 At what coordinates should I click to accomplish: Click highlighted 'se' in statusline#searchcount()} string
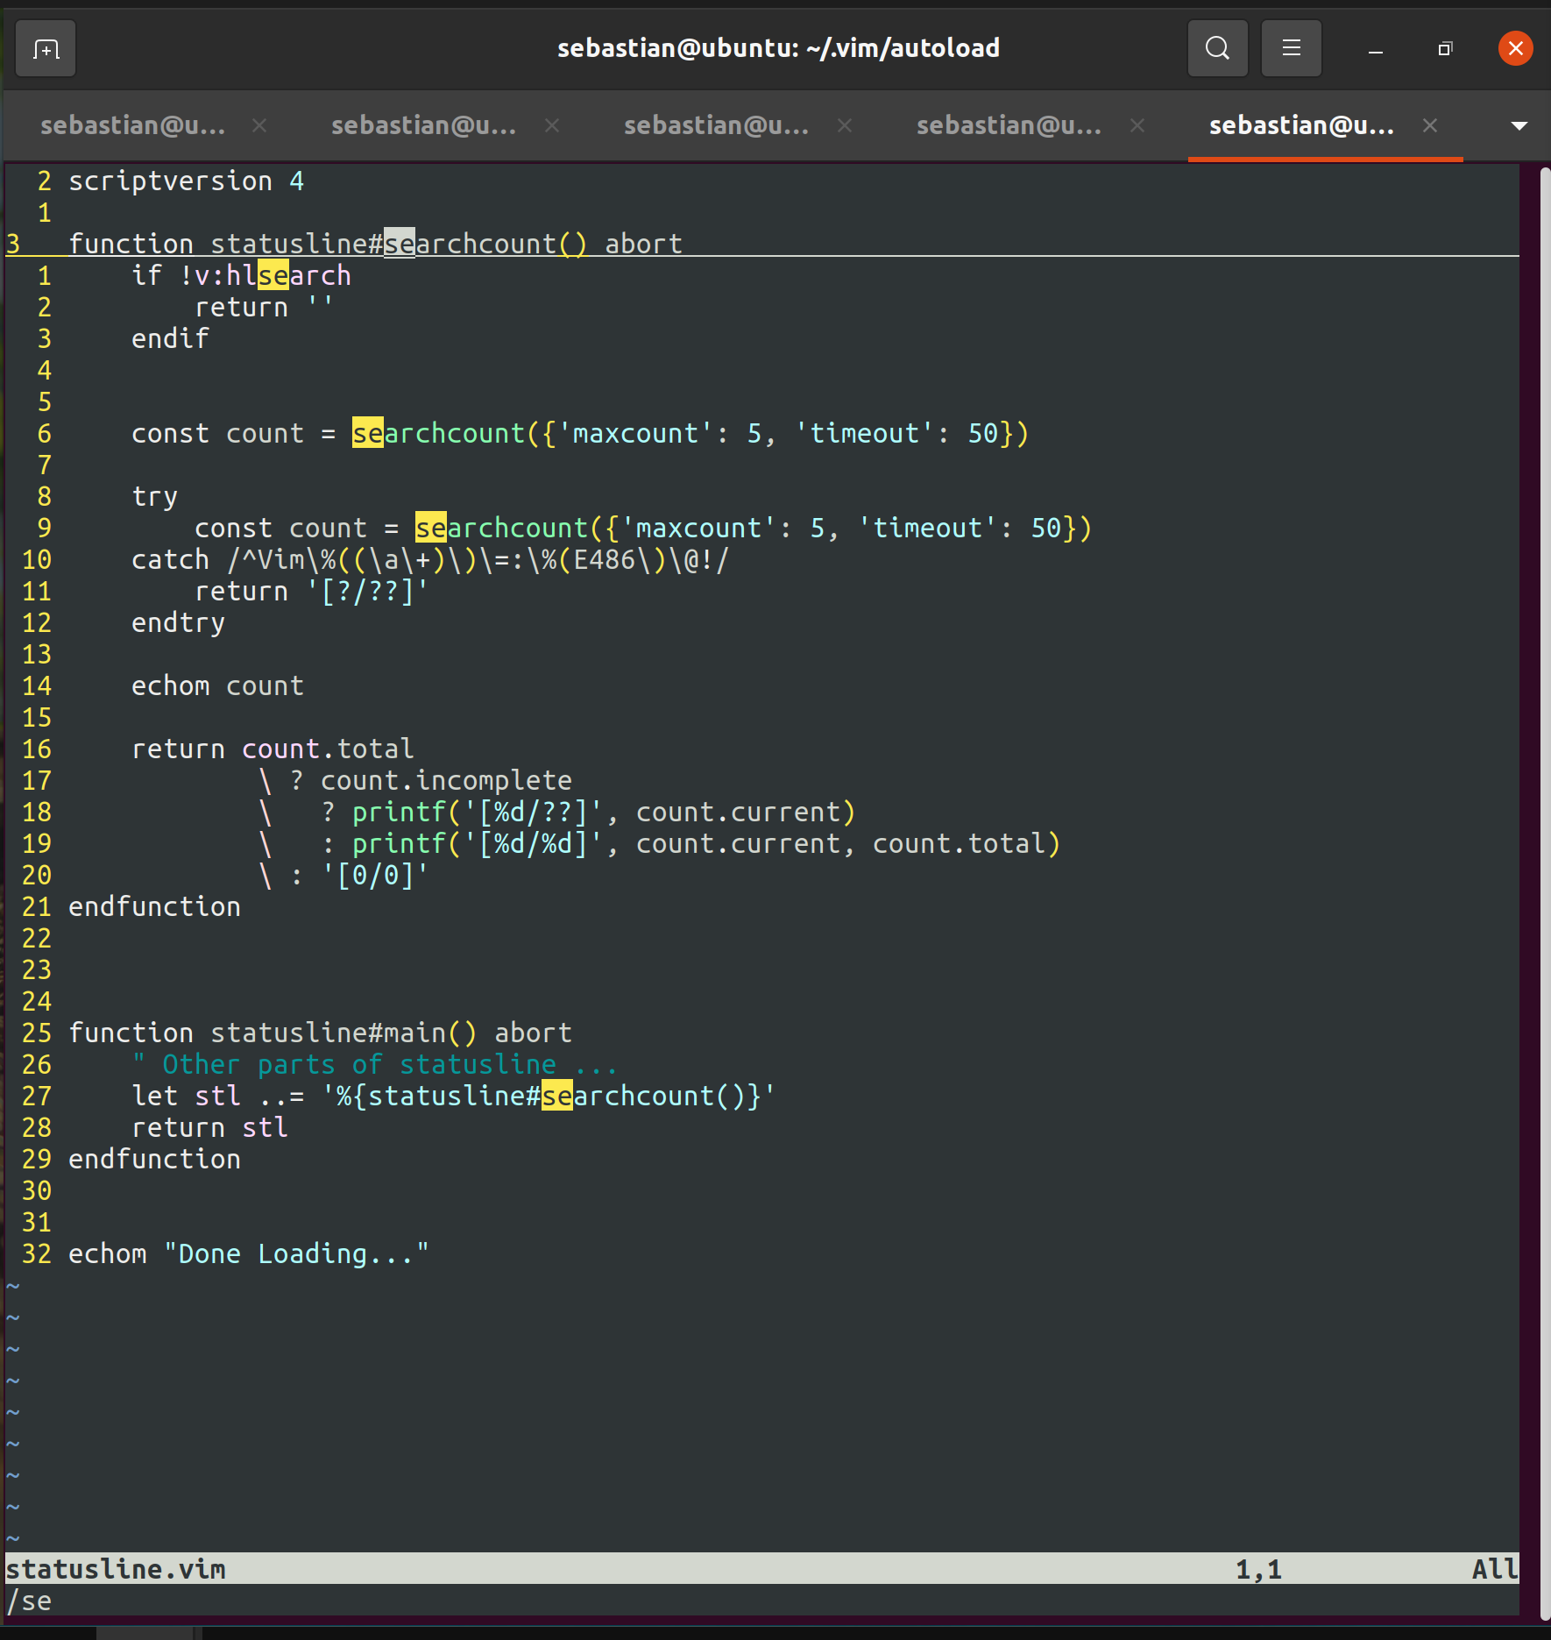[x=557, y=1096]
